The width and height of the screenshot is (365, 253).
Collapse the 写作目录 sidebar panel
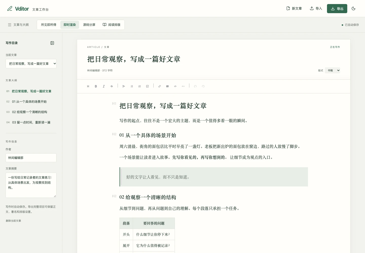(x=52, y=43)
